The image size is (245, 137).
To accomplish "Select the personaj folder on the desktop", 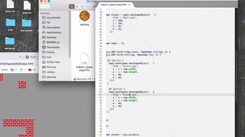I will [x=10, y=43].
